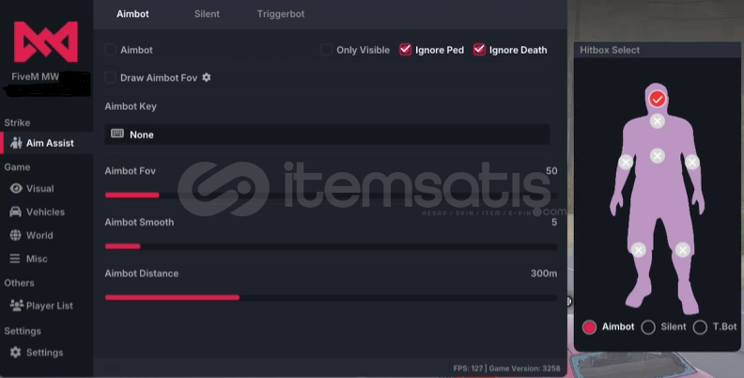Switch to the Triggerbot tab
The height and width of the screenshot is (378, 744).
(281, 14)
